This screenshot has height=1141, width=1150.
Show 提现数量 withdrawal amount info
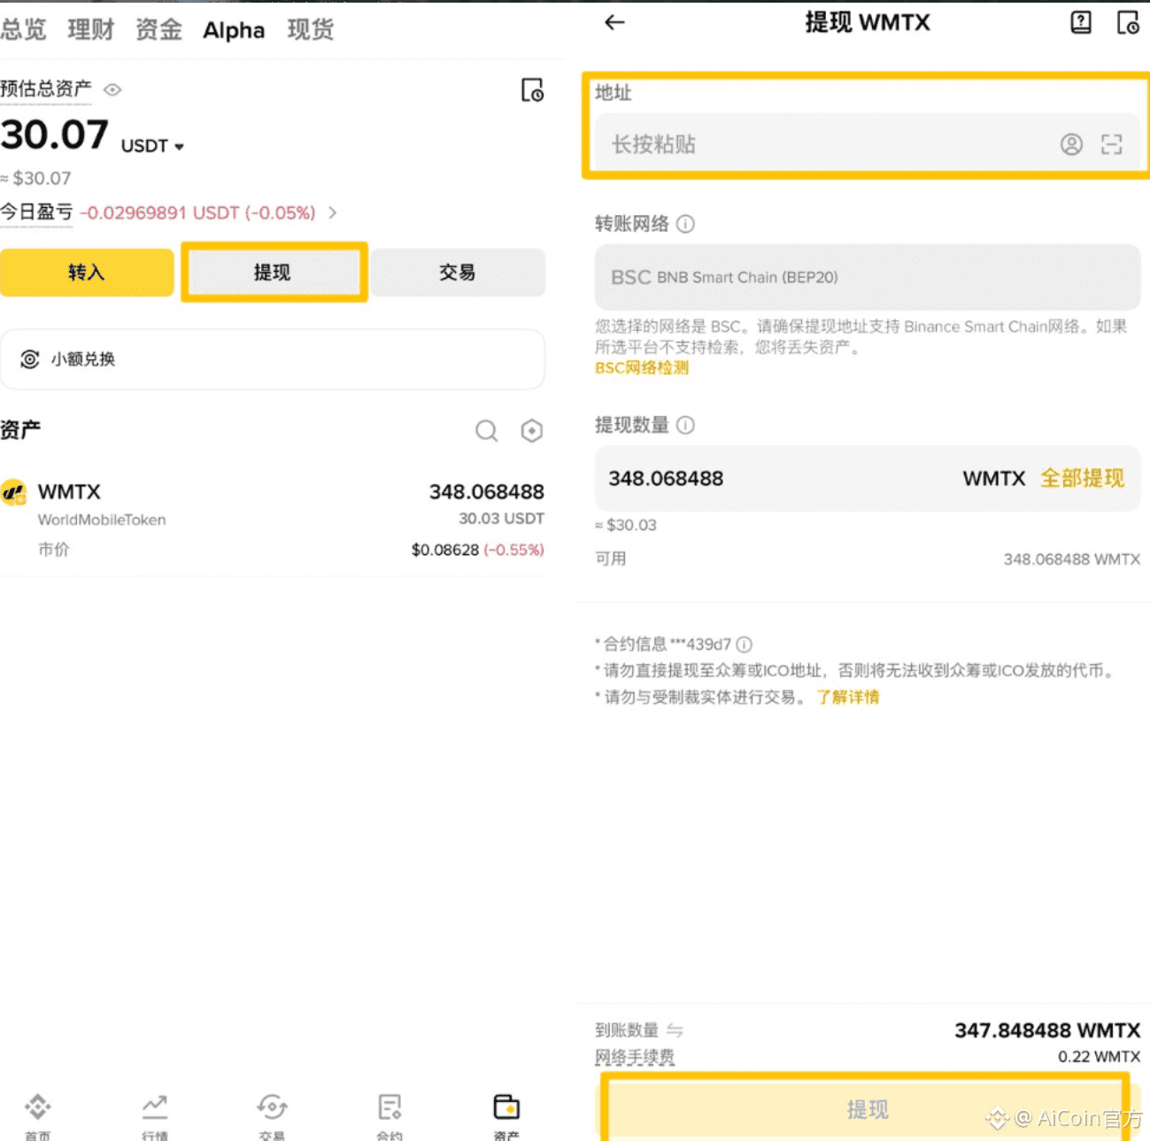point(686,426)
